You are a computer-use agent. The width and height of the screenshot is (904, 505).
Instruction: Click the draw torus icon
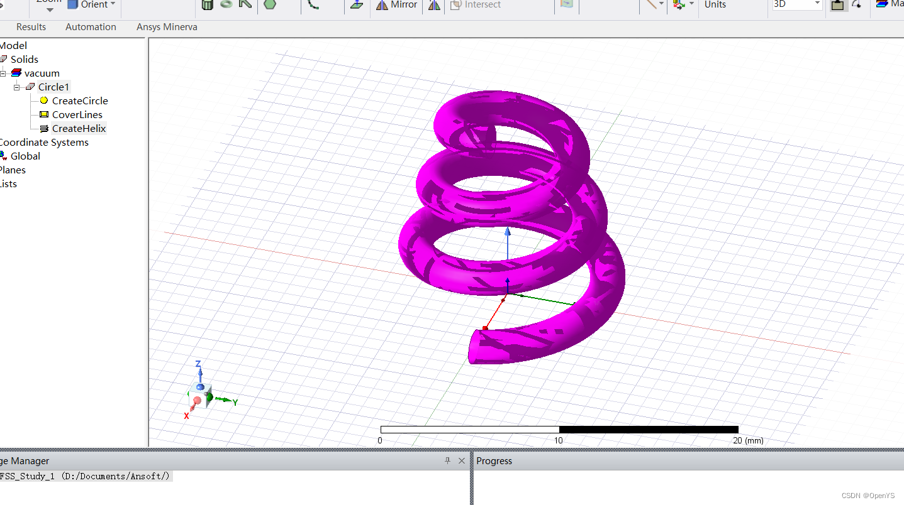pos(226,4)
